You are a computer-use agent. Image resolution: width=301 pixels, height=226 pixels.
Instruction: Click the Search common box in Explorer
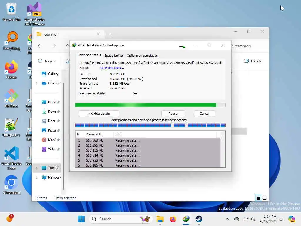point(250,46)
